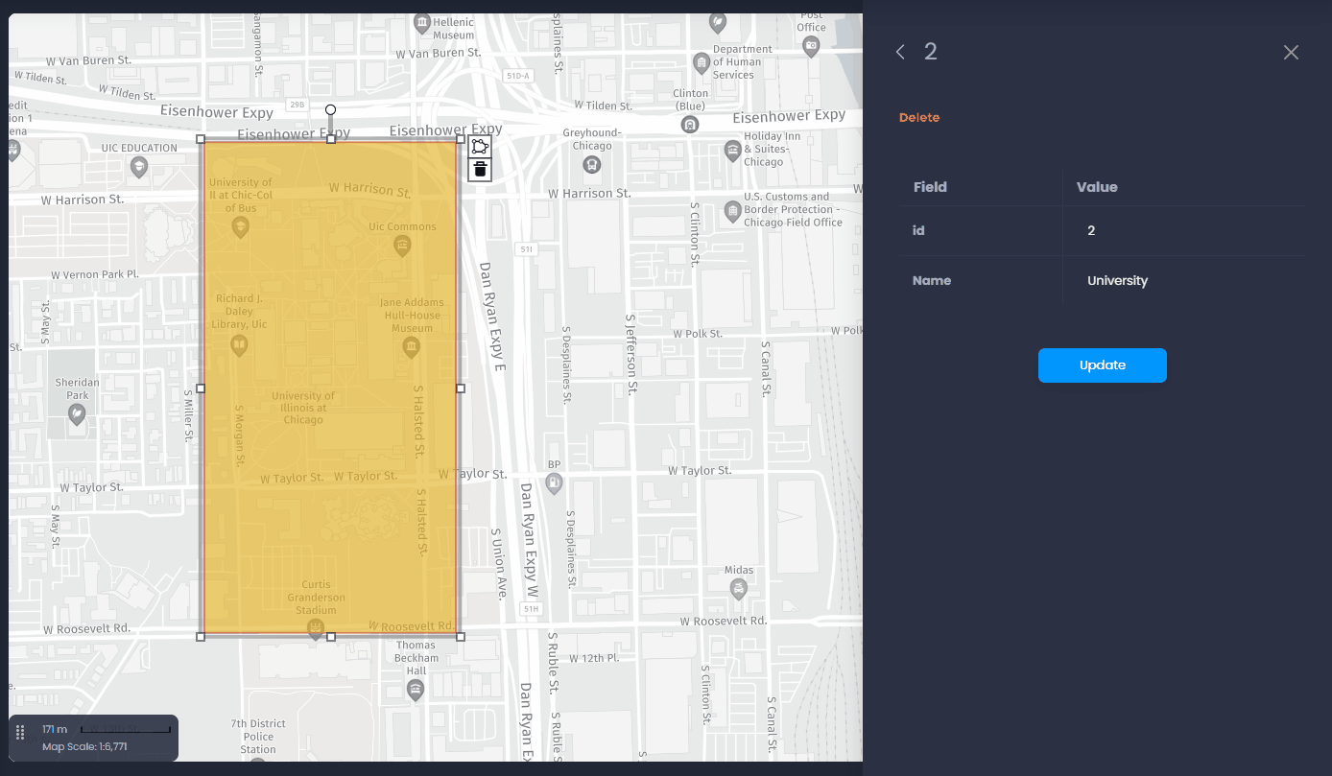Click the bottom-right resize handle of polygon
This screenshot has height=776, width=1332.
[461, 637]
